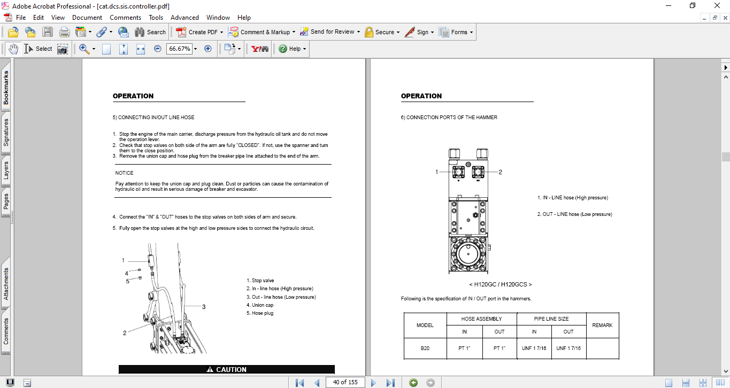Screen dimensions: 730x388
Task: Click the green Previous View arrow
Action: tap(413, 383)
